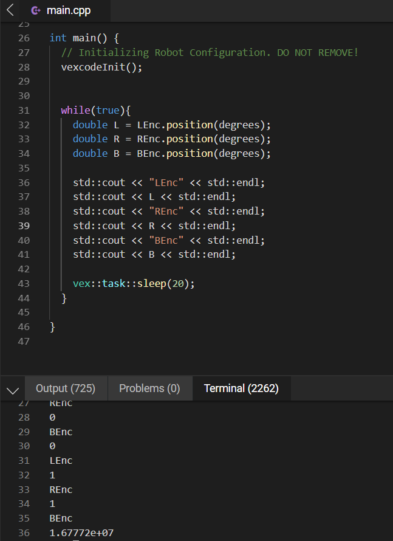
Task: Click the terminal BEnc label on row 29
Action: 61,432
